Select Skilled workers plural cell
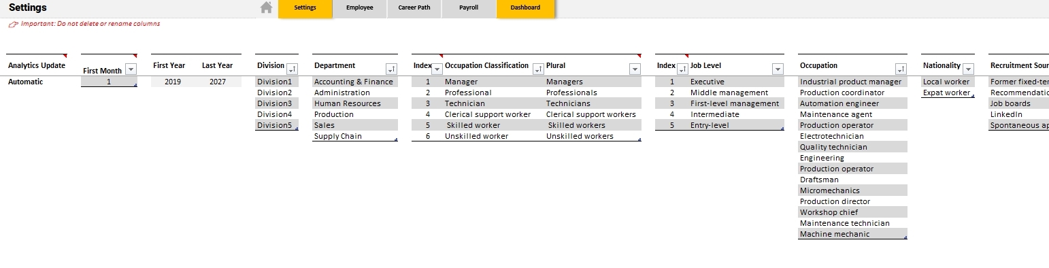This screenshot has height=268, width=1049. [593, 125]
